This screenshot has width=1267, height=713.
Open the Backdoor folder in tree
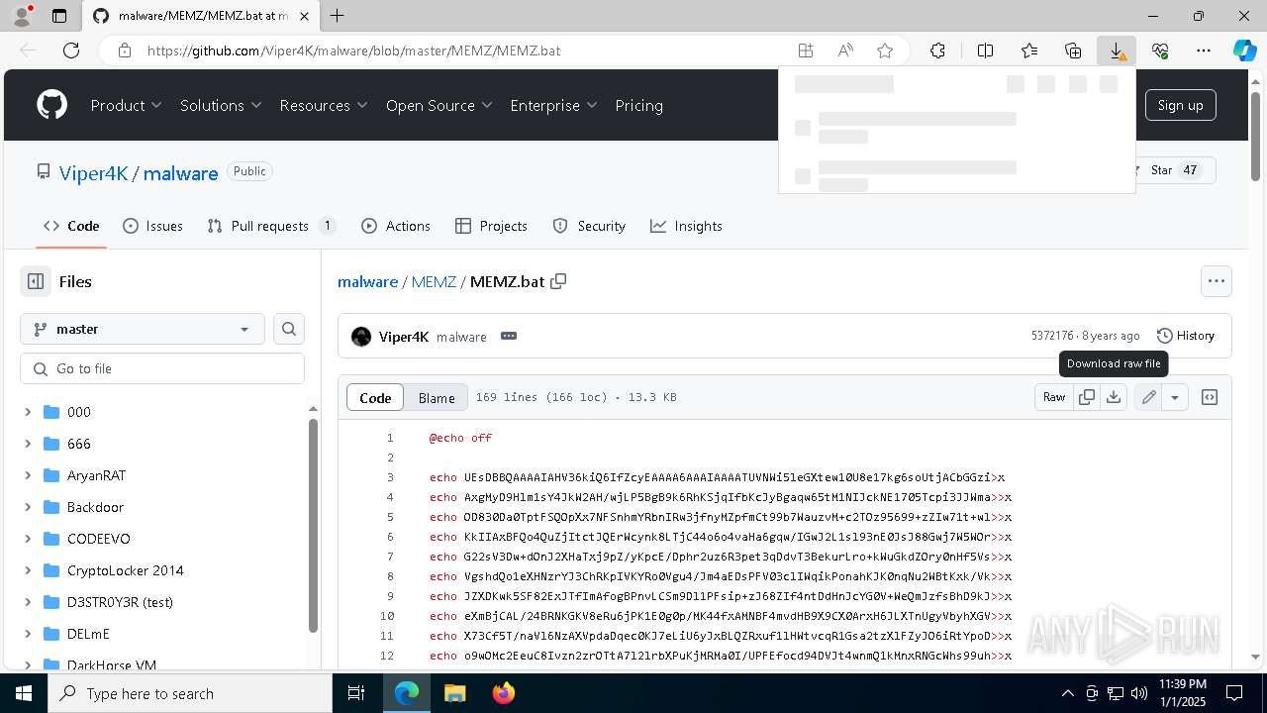coord(95,507)
